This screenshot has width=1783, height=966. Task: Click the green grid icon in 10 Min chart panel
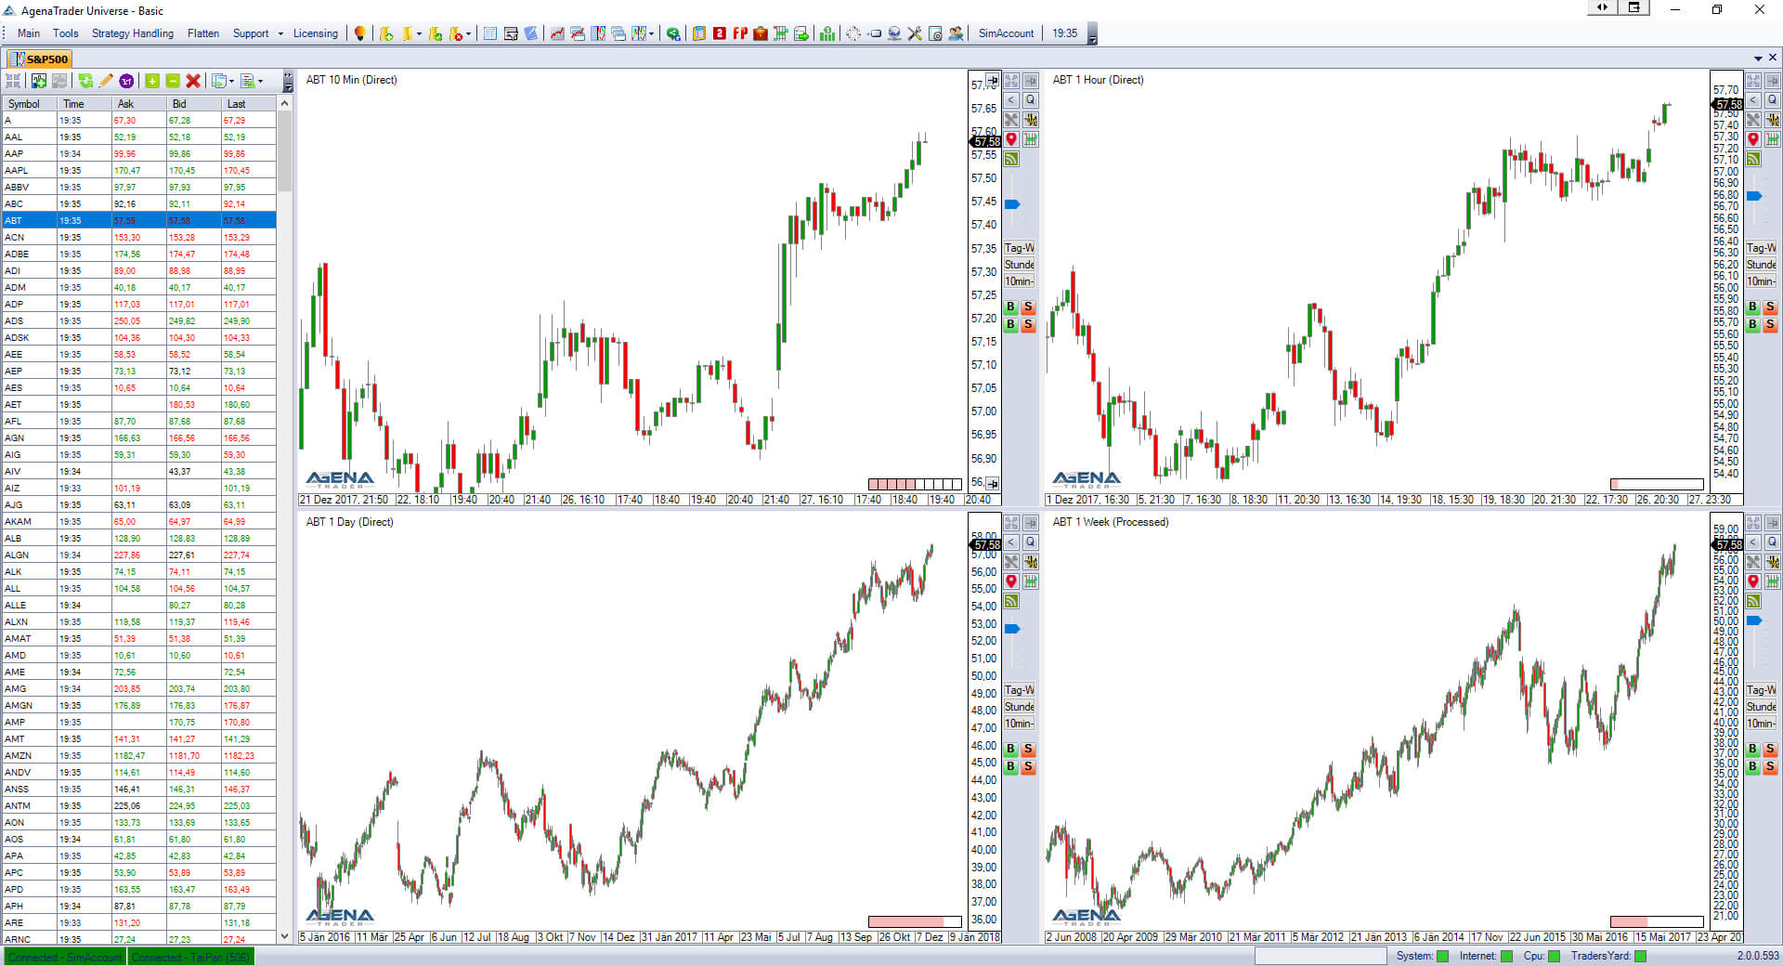(1031, 139)
